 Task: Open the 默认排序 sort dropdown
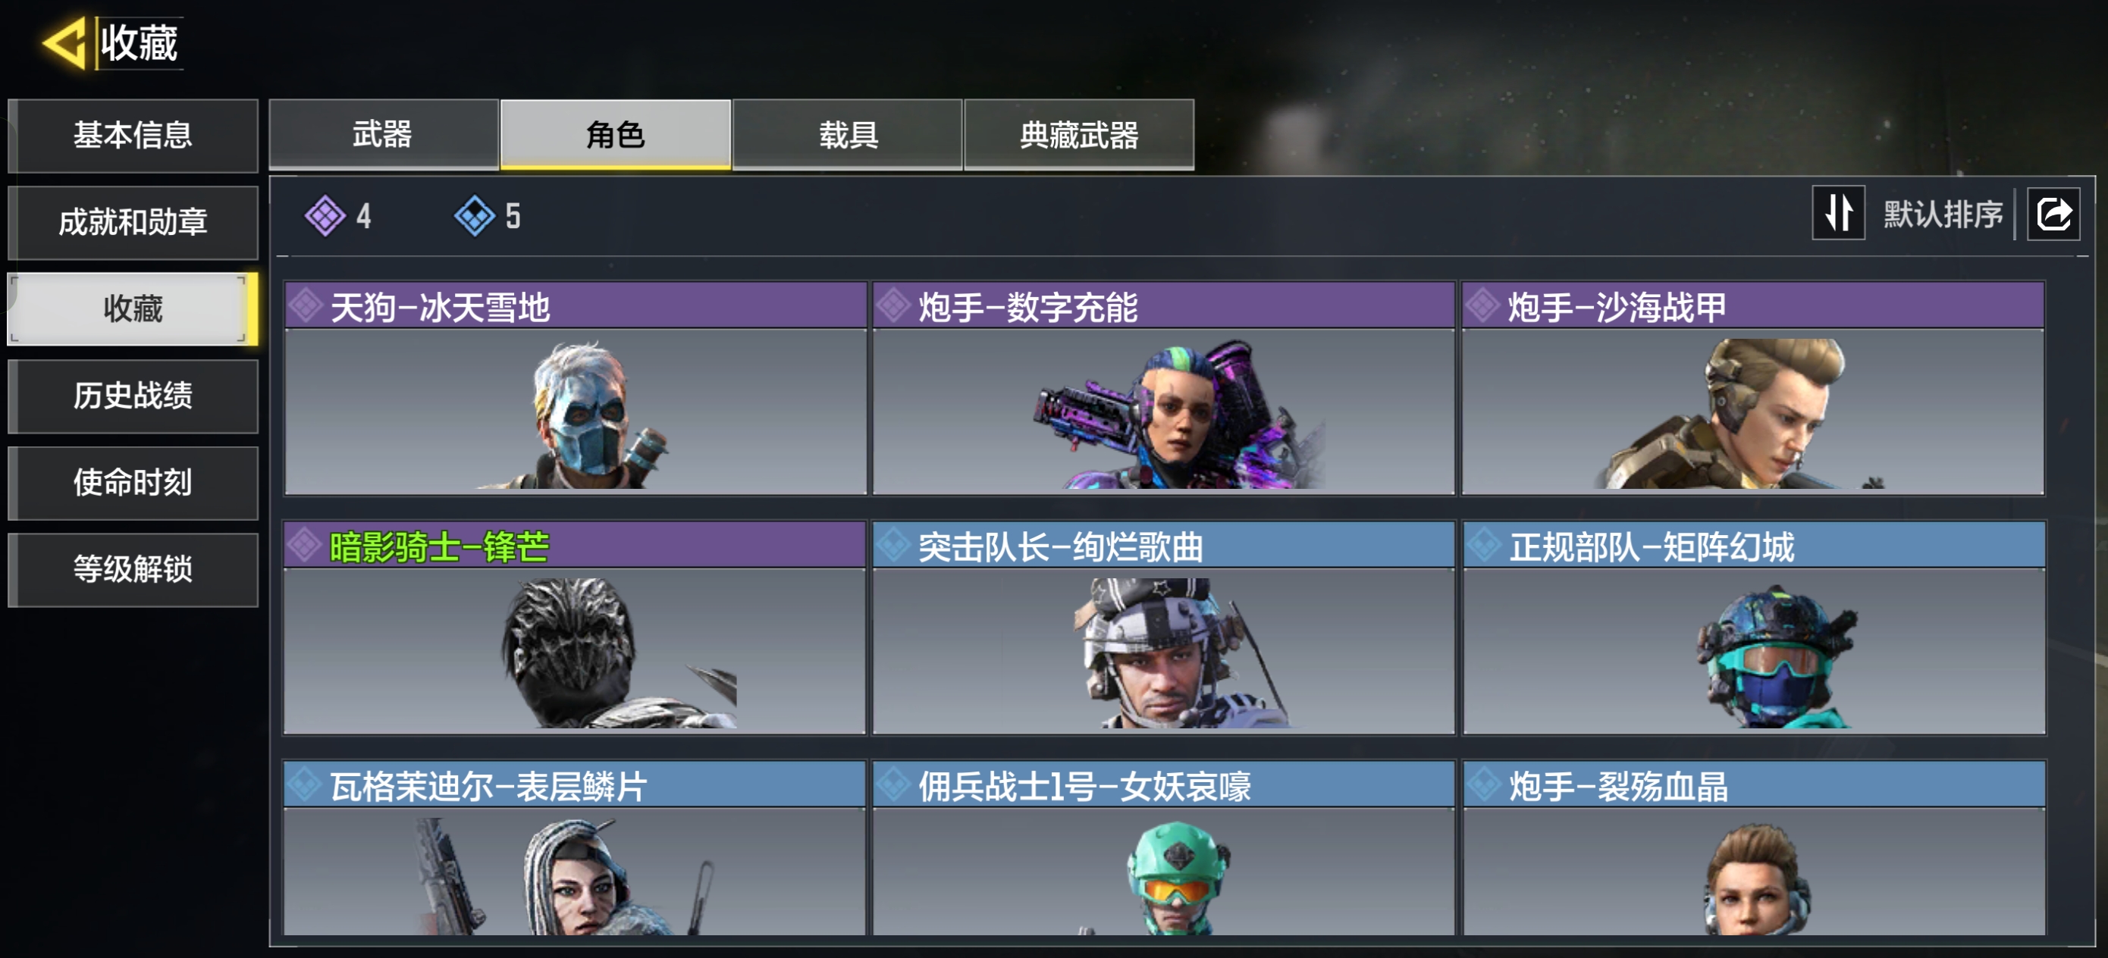pos(1943,214)
